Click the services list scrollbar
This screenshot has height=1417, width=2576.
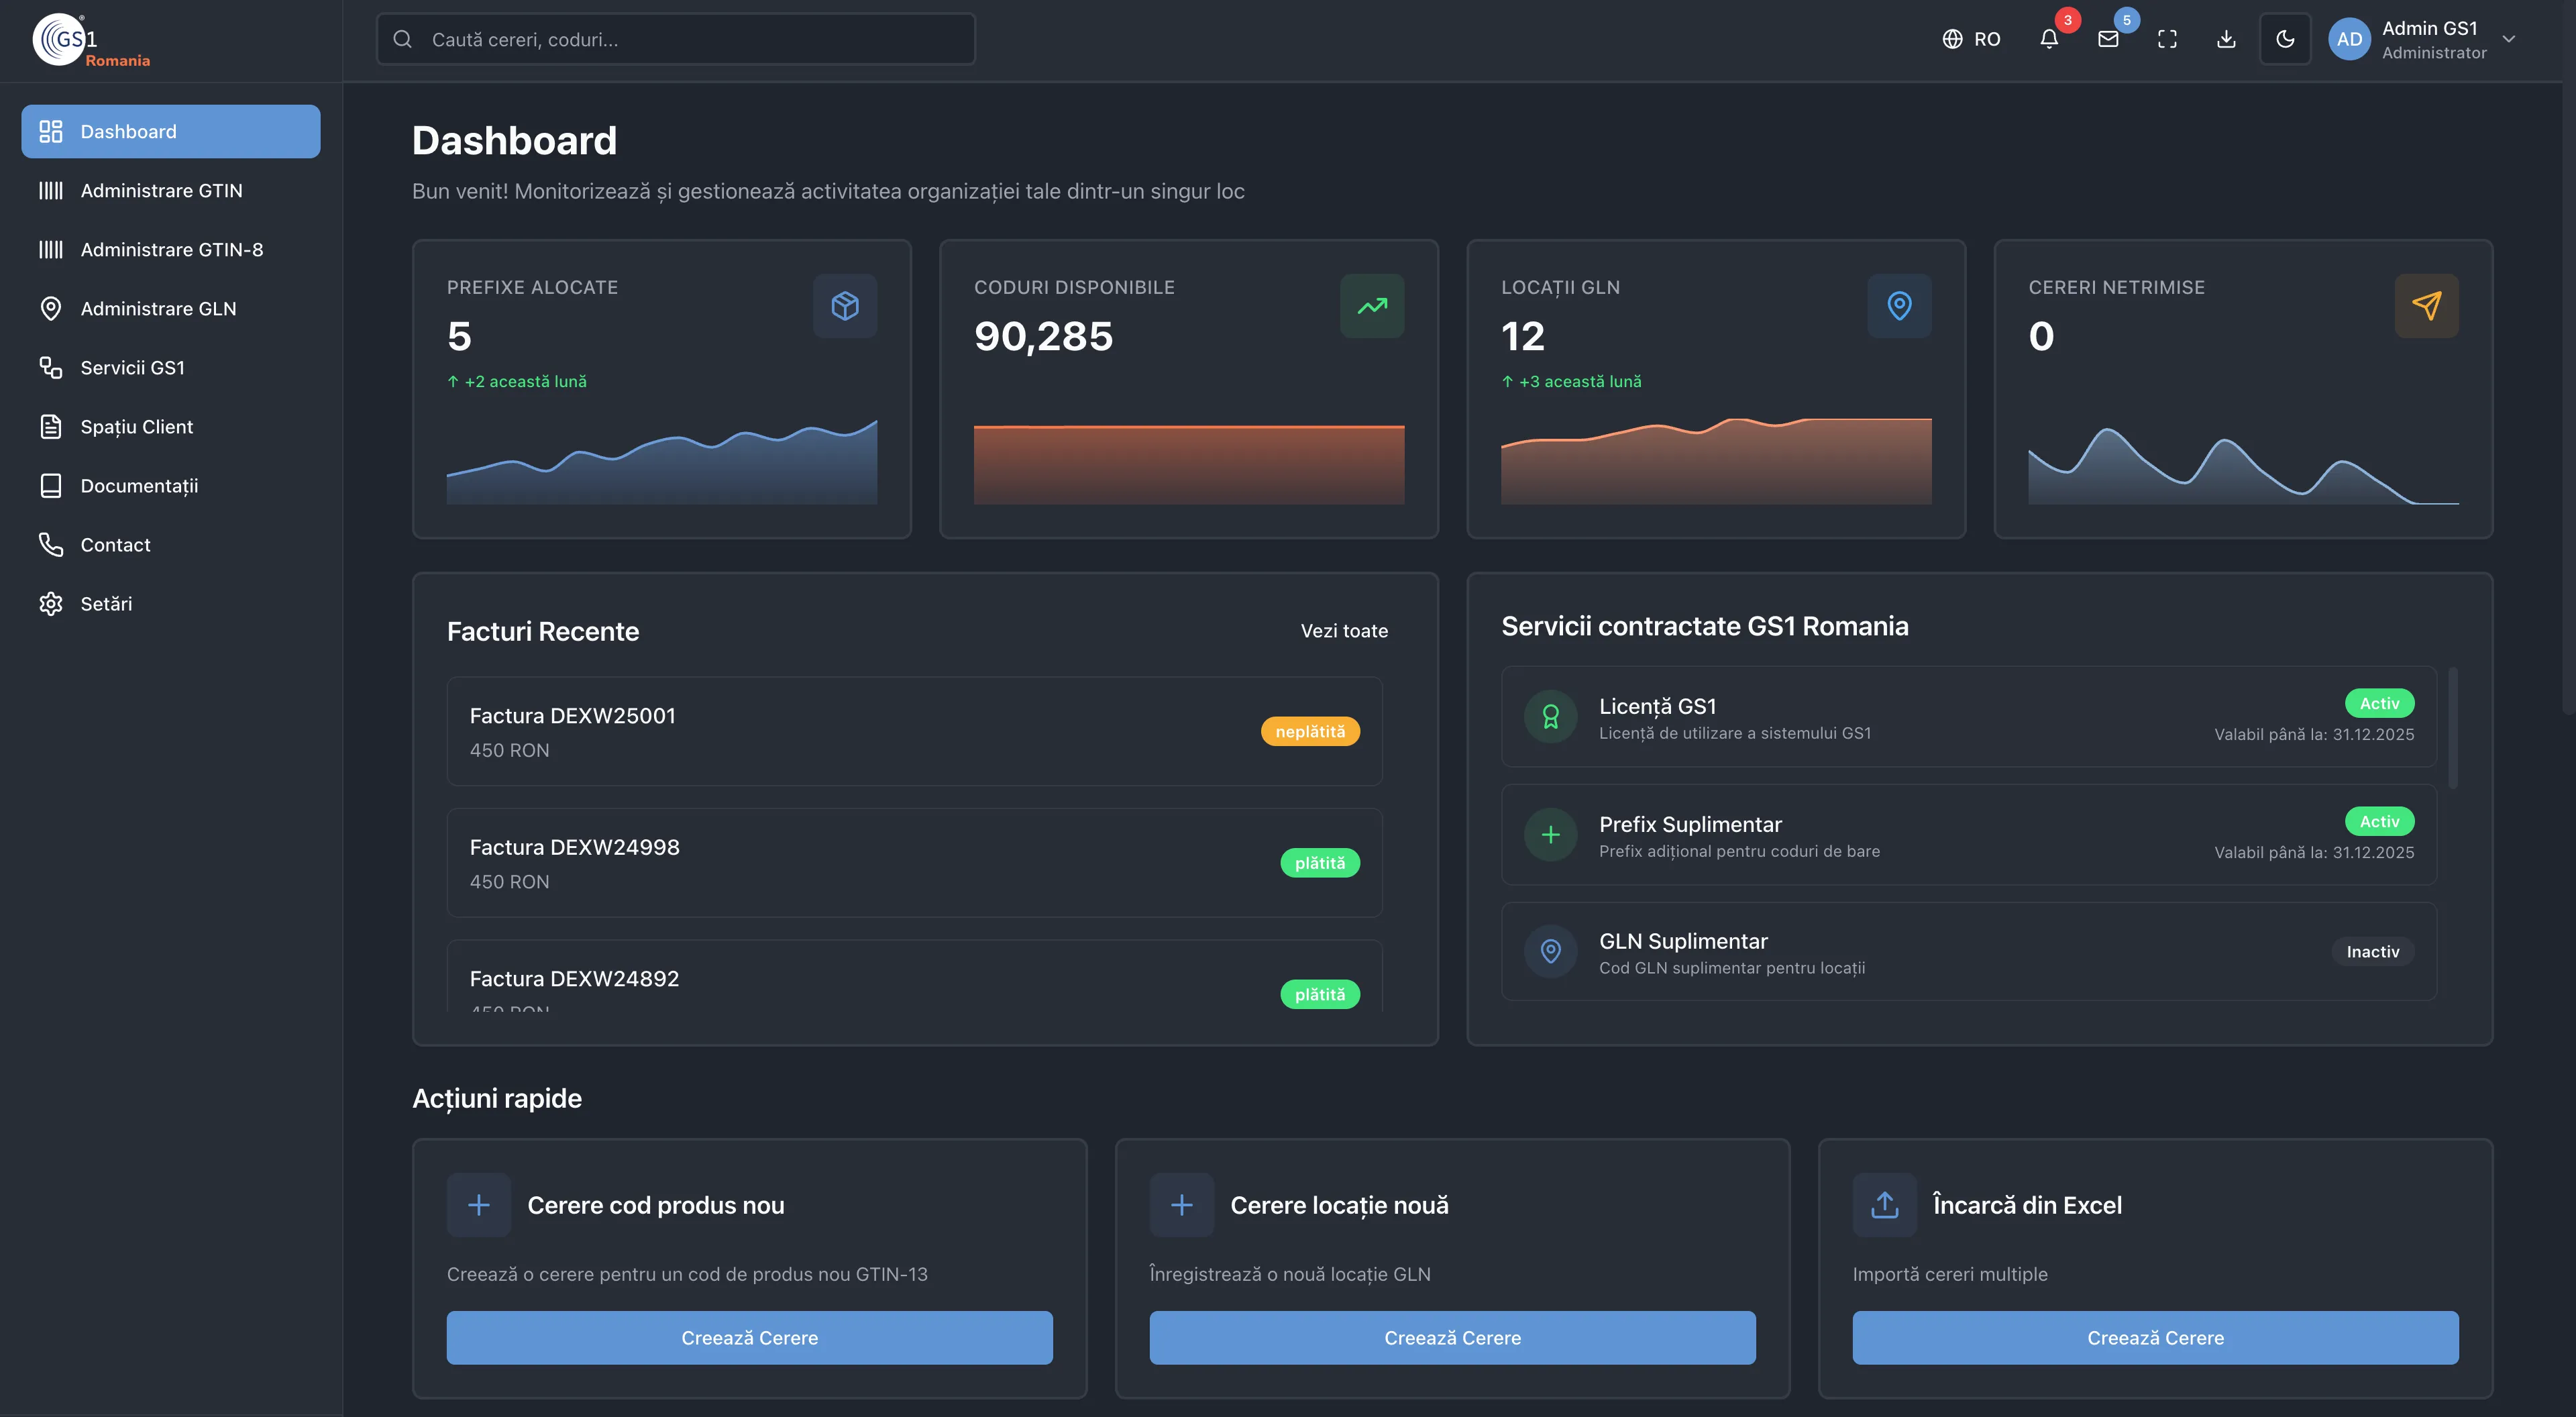pyautogui.click(x=2453, y=727)
